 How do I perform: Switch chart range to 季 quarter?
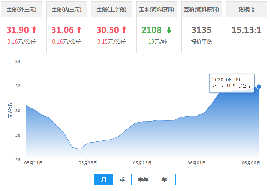(122, 180)
